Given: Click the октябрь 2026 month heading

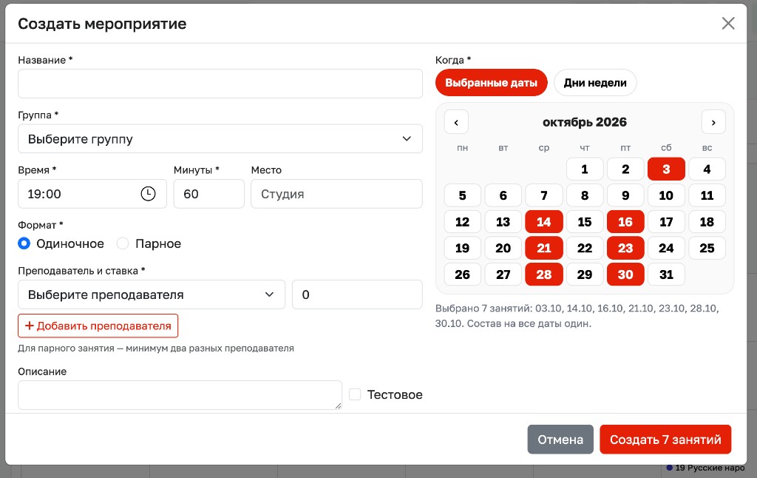Looking at the screenshot, I should (585, 122).
